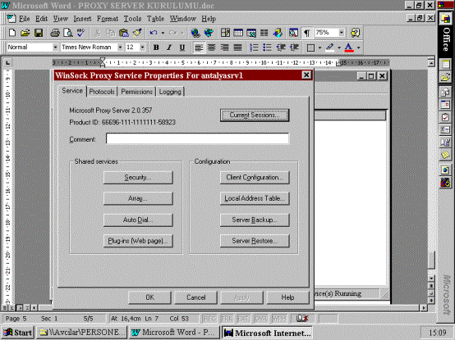Show the Web toolbar
The image size is (455, 340).
tap(209, 33)
